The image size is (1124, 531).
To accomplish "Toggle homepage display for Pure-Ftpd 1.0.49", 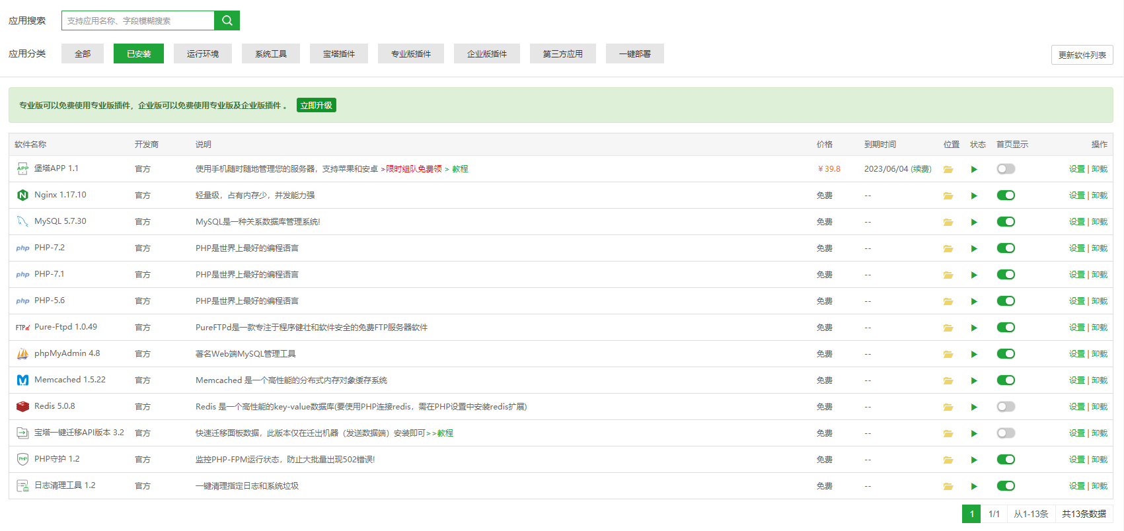I will coord(1006,328).
